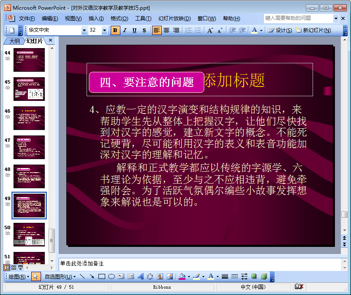Image resolution: width=351 pixels, height=295 pixels.
Task: Expand the help question dropdown arrow
Action: (336, 18)
